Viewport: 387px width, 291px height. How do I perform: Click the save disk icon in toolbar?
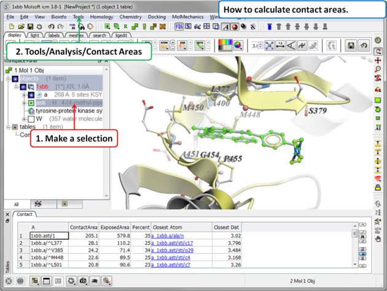coord(30,27)
